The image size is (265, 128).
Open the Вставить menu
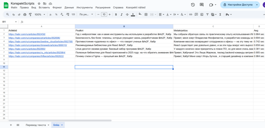tap(44, 7)
